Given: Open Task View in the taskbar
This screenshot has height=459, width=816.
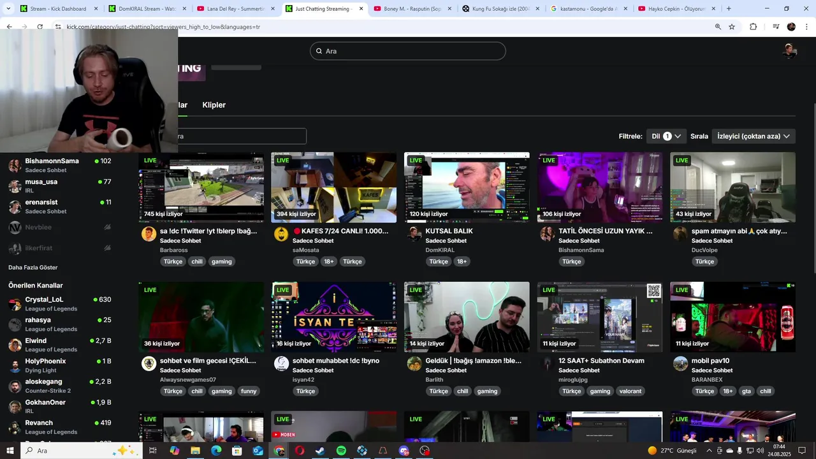Looking at the screenshot, I should point(153,451).
